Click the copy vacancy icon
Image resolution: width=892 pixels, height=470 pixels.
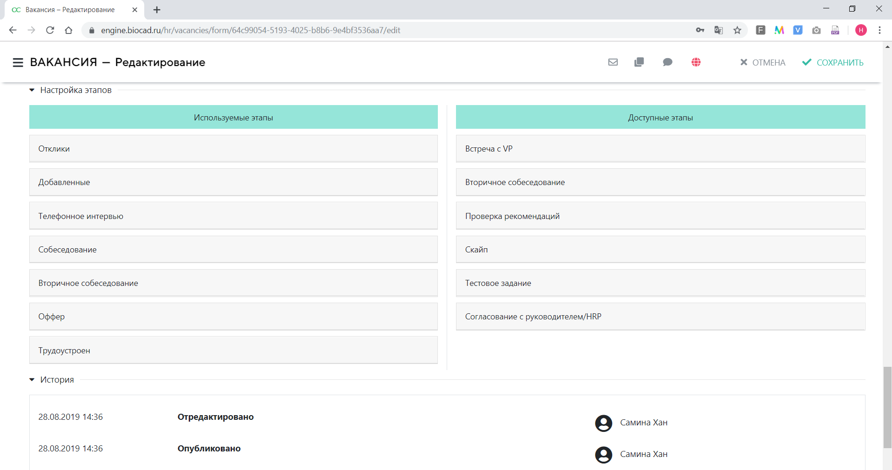pos(639,62)
